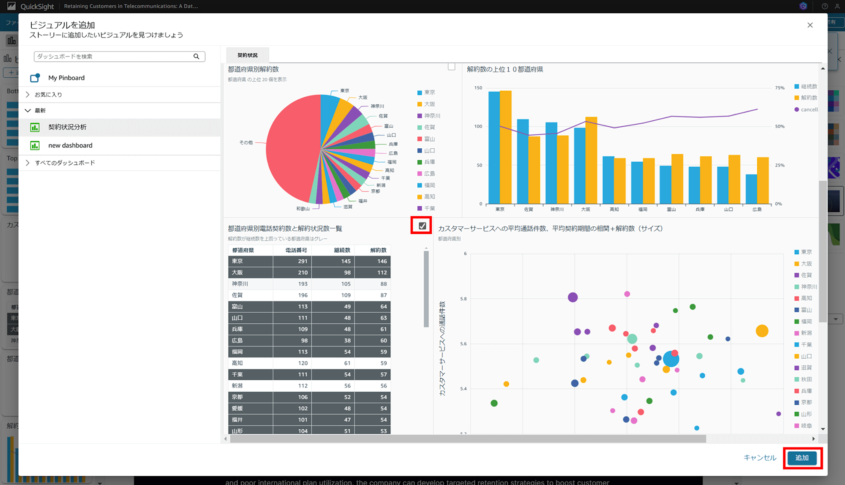Select 契約状況分析 dashboard
845x485 pixels.
tap(120, 127)
